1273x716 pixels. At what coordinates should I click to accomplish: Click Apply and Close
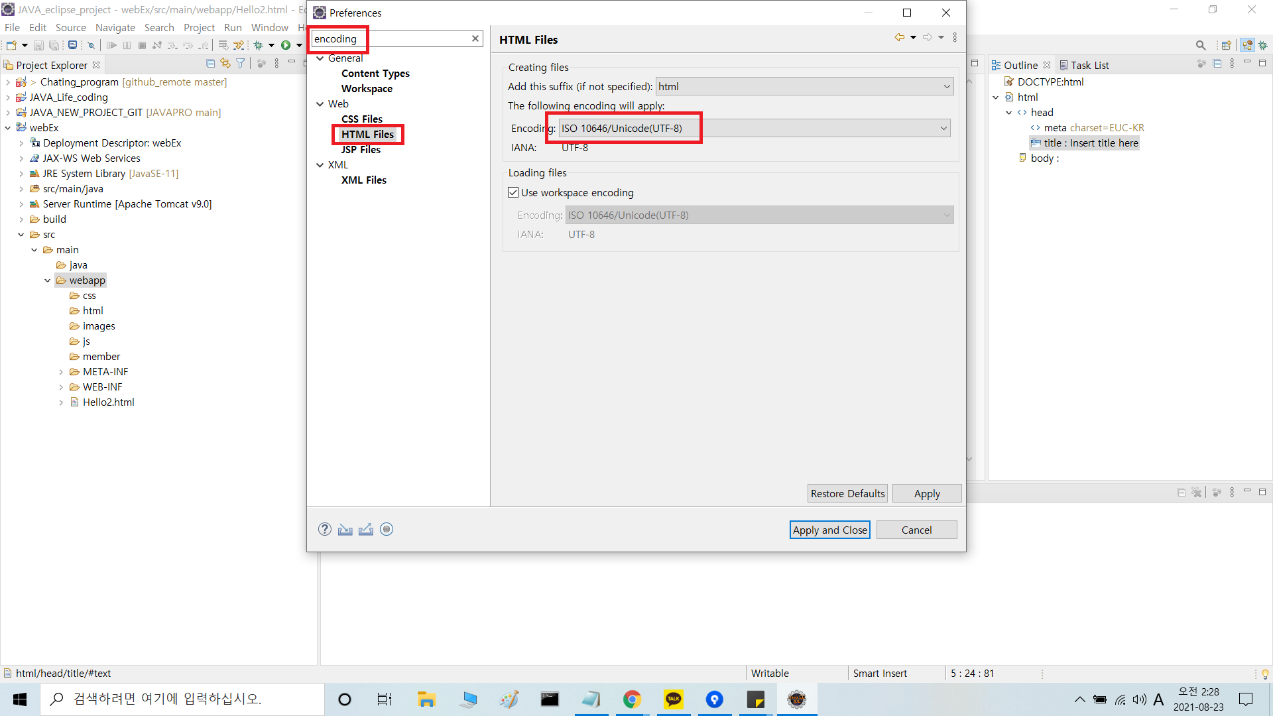click(x=829, y=530)
